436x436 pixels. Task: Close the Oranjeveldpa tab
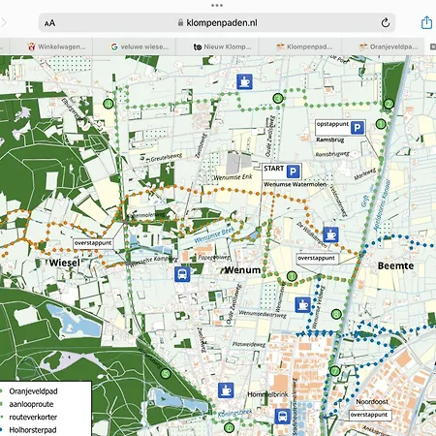[x=433, y=47]
